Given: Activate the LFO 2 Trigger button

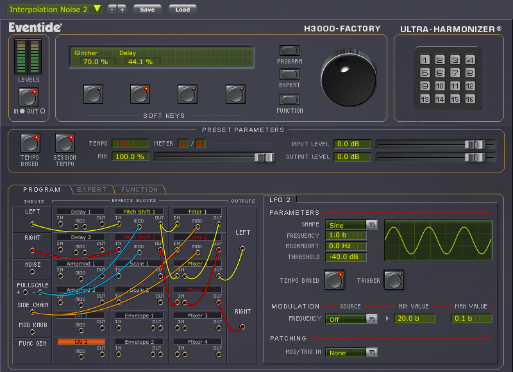Looking at the screenshot, I should pos(394,280).
